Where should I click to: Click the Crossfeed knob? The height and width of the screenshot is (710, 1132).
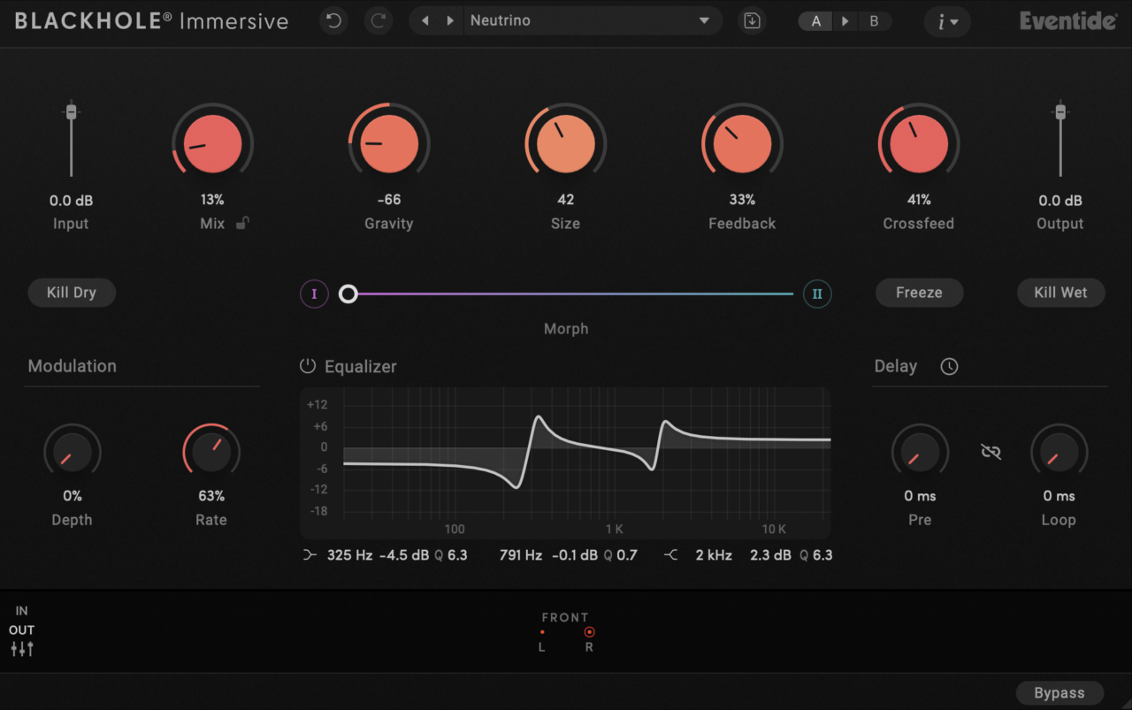[919, 143]
